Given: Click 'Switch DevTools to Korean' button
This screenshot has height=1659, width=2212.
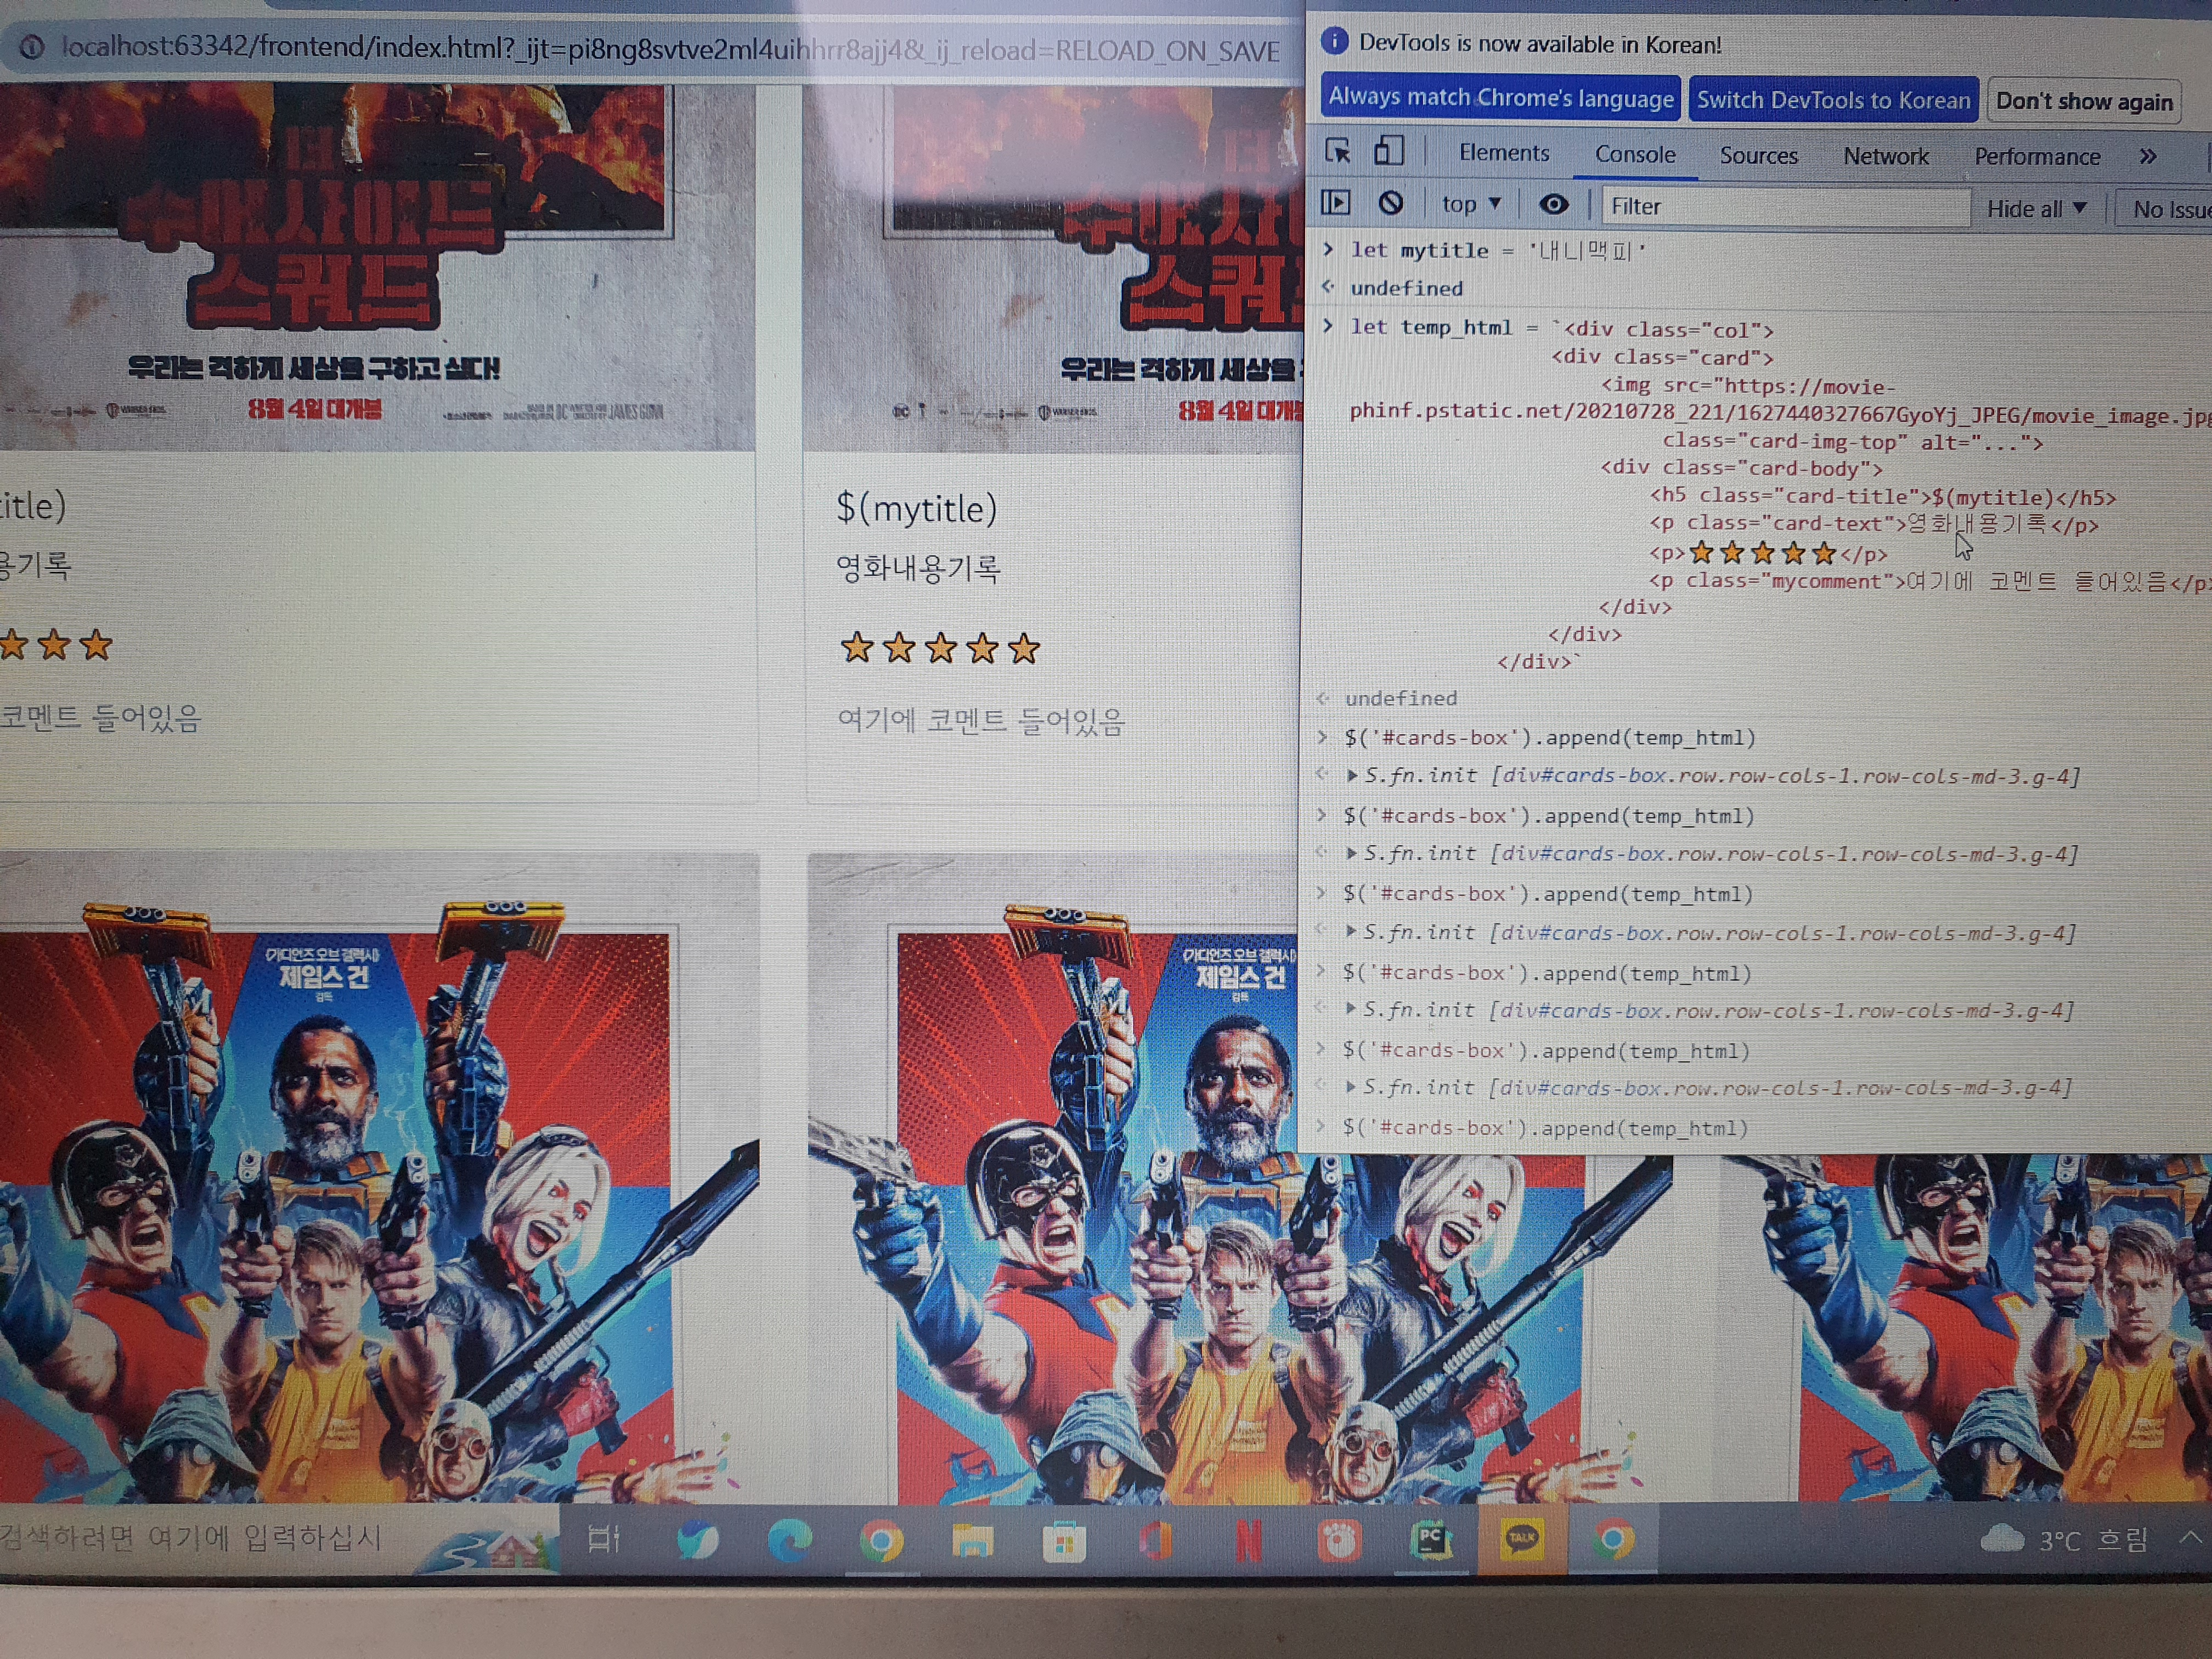Looking at the screenshot, I should coord(1833,100).
